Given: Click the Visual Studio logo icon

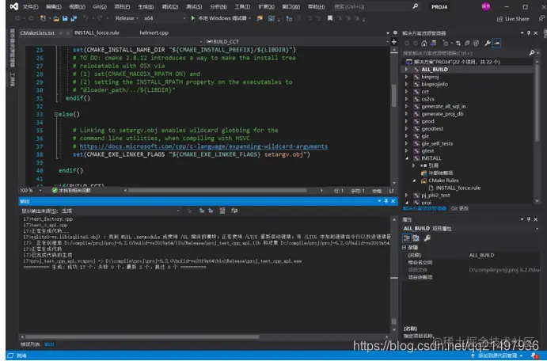Looking at the screenshot, I should 14,6.
